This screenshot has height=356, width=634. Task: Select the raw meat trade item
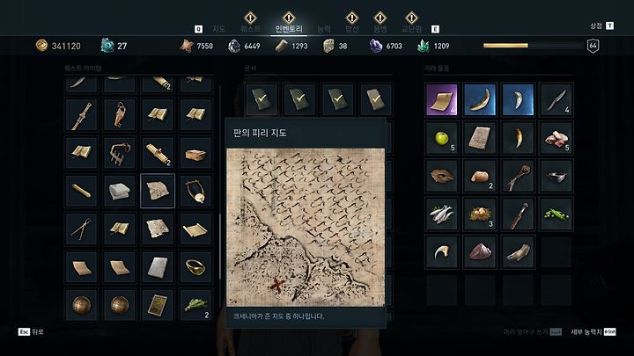(556, 138)
